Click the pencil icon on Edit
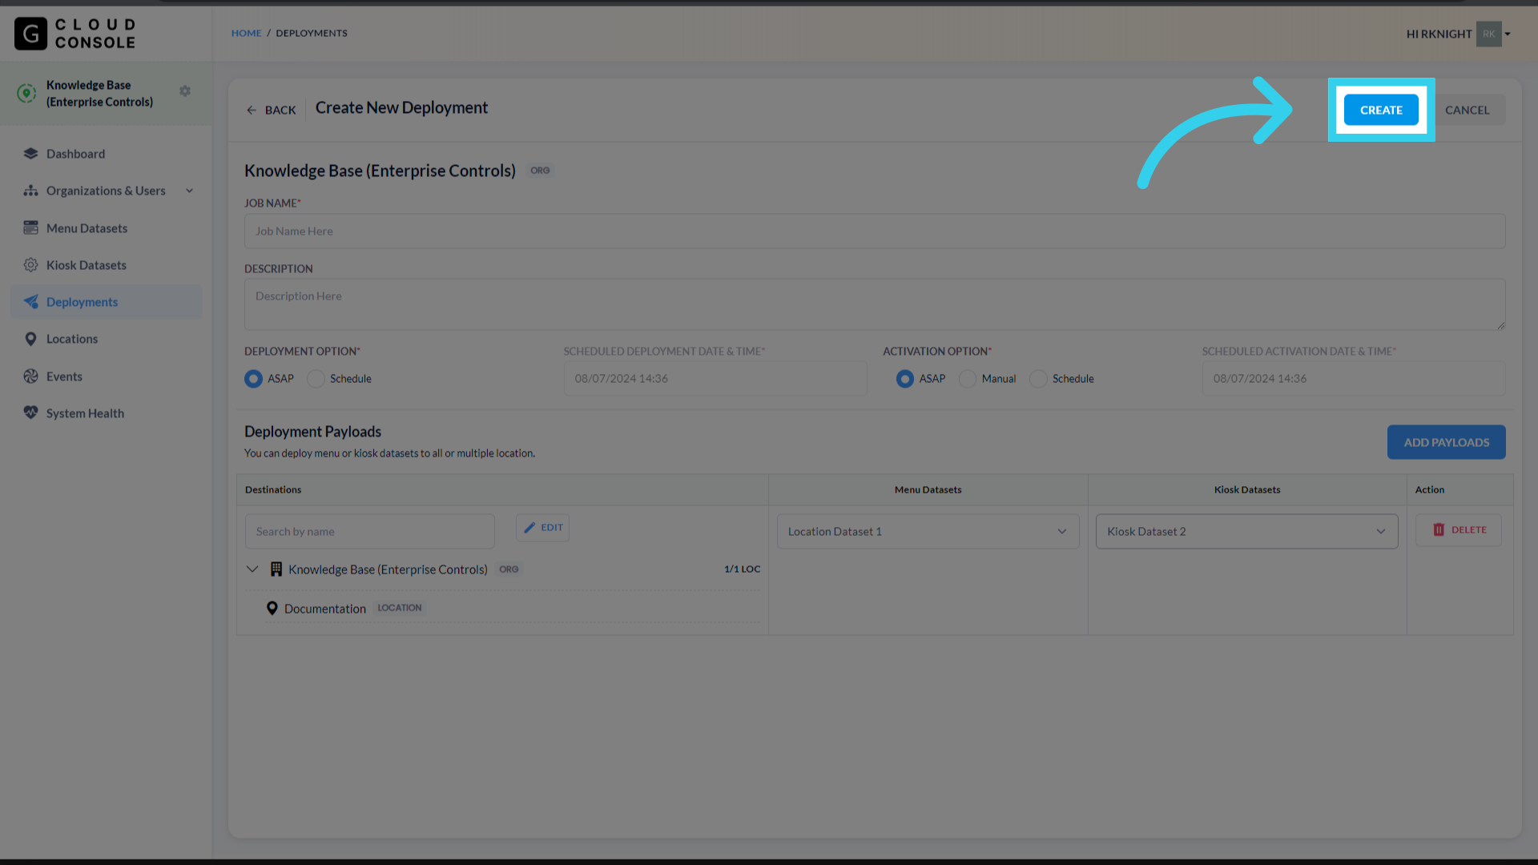This screenshot has height=865, width=1538. pyautogui.click(x=529, y=528)
